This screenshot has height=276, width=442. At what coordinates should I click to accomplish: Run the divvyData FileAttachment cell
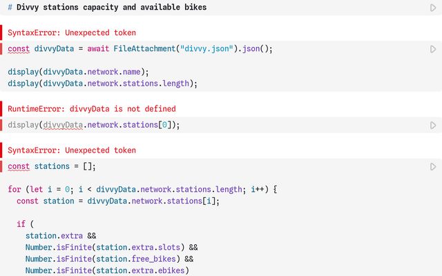[433, 49]
